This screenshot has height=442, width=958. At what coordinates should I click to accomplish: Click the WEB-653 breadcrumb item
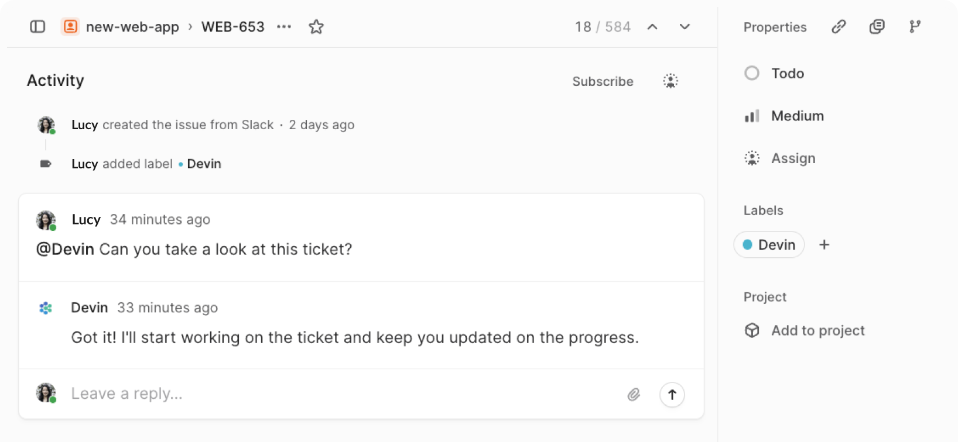pyautogui.click(x=232, y=27)
